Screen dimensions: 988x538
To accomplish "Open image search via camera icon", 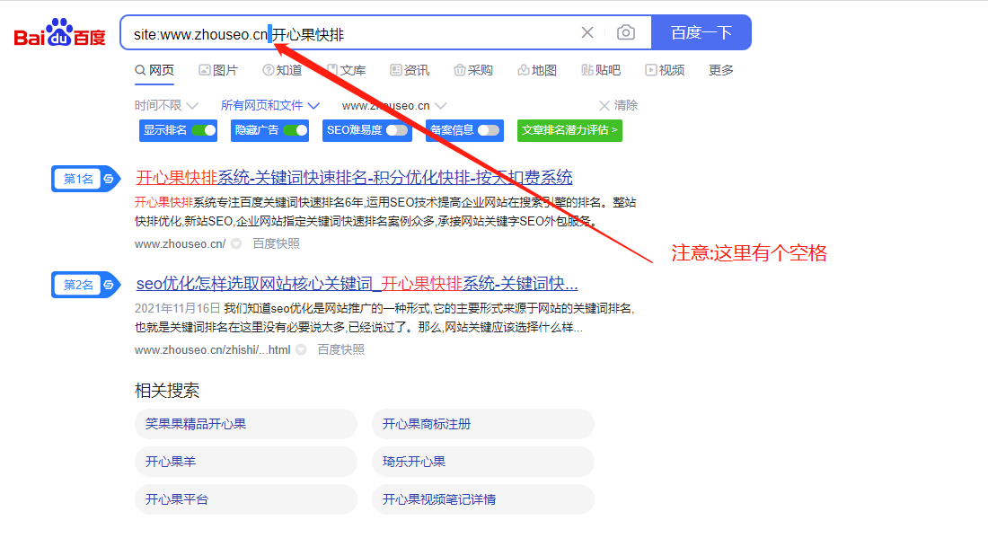I will point(626,31).
